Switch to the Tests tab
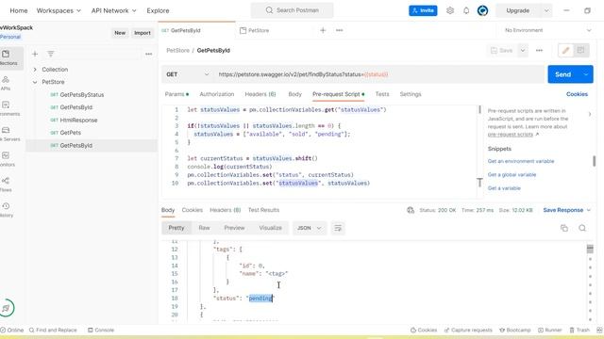This screenshot has height=339, width=604. coord(382,94)
